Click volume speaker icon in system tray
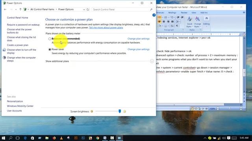Viewport: 252px width, 141px height. pyautogui.click(x=224, y=138)
